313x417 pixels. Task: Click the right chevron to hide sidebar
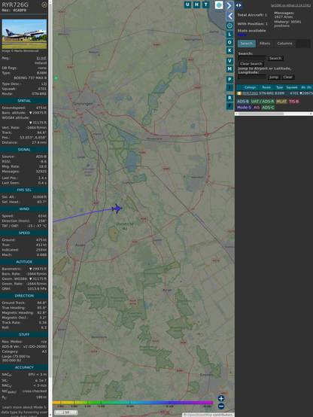click(229, 5)
